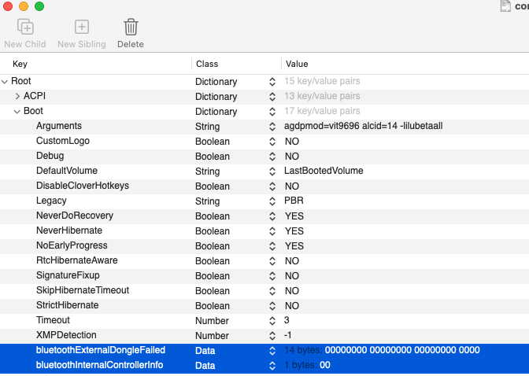Select the RtcHibernateAware key

click(x=77, y=260)
